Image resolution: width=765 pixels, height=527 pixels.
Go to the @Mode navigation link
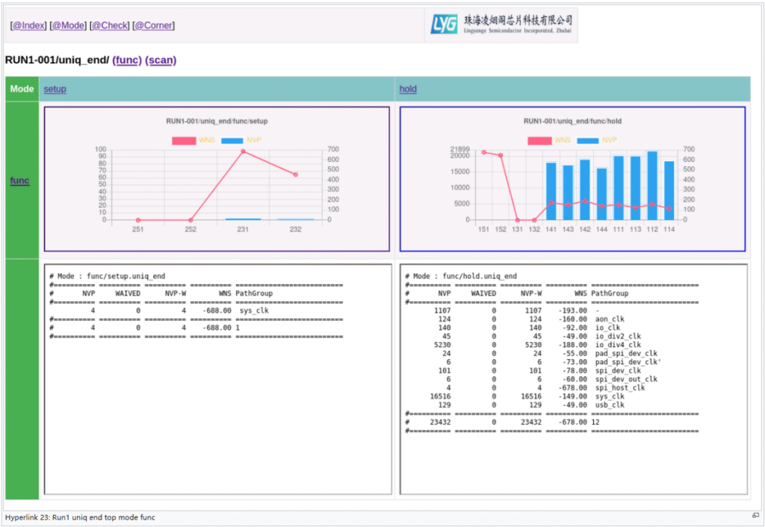pyautogui.click(x=68, y=25)
